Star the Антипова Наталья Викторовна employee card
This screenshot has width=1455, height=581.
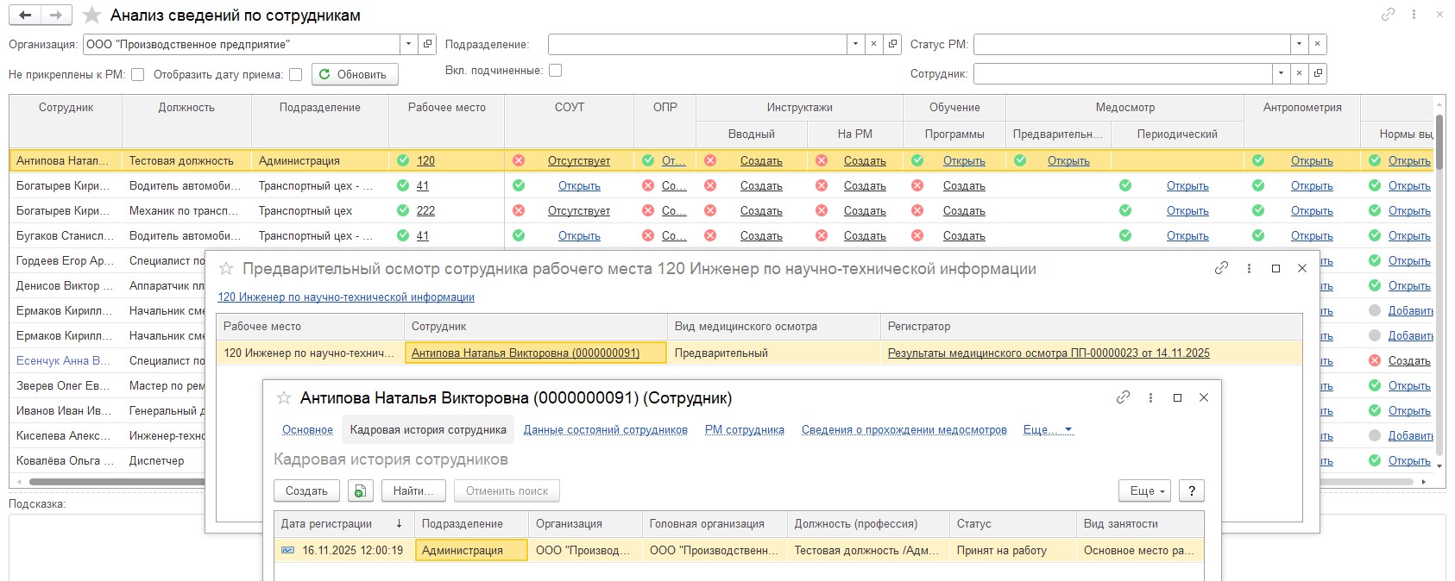tap(283, 398)
